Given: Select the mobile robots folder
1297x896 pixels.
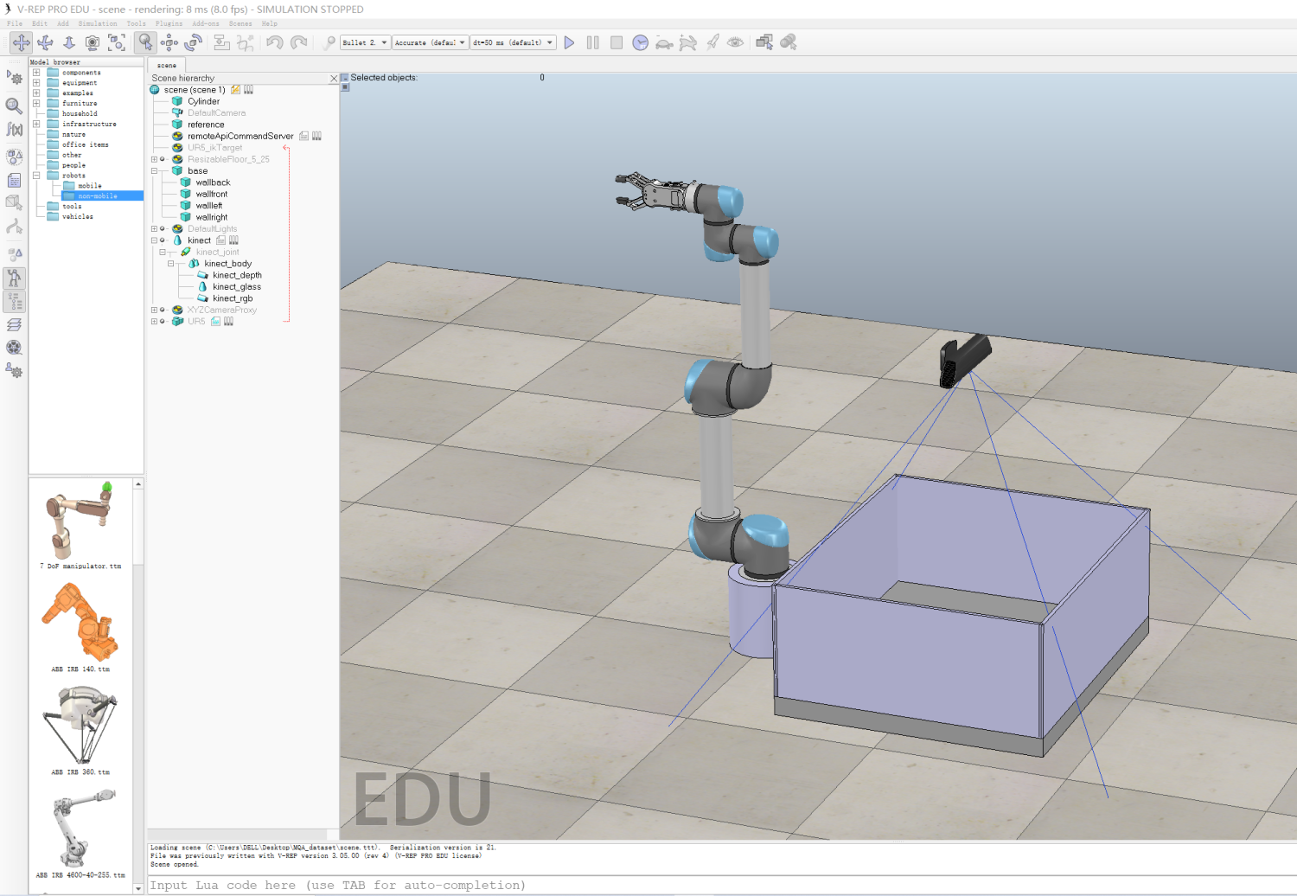Looking at the screenshot, I should (x=90, y=186).
